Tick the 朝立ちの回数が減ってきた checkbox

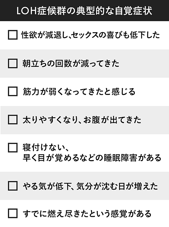click(x=13, y=63)
